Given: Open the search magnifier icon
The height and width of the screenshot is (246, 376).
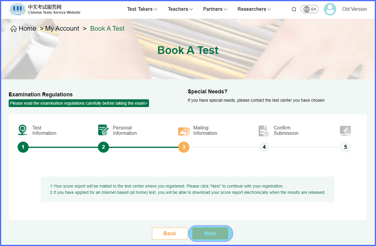Looking at the screenshot, I should click(294, 9).
